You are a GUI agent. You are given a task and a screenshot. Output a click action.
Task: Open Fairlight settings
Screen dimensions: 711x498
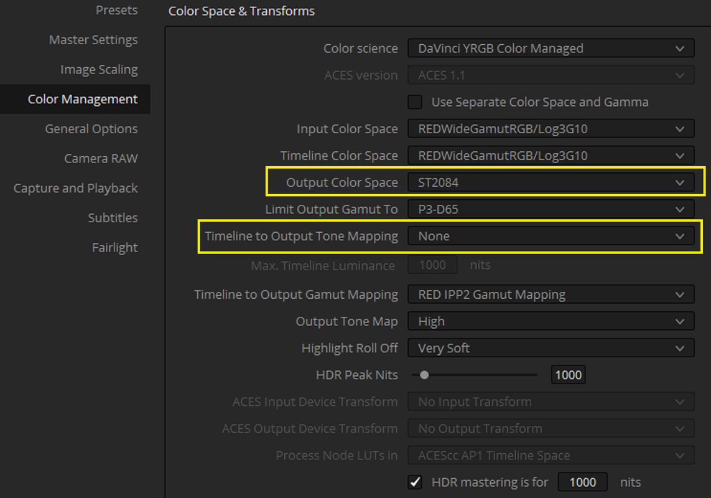pos(114,247)
